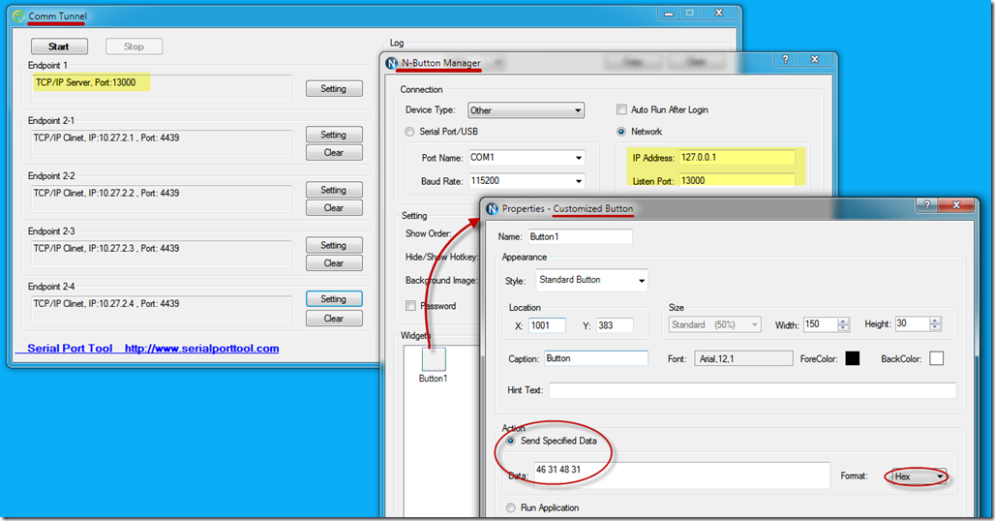Open Setting for Endpoint 2-3
995x521 pixels.
coord(334,245)
